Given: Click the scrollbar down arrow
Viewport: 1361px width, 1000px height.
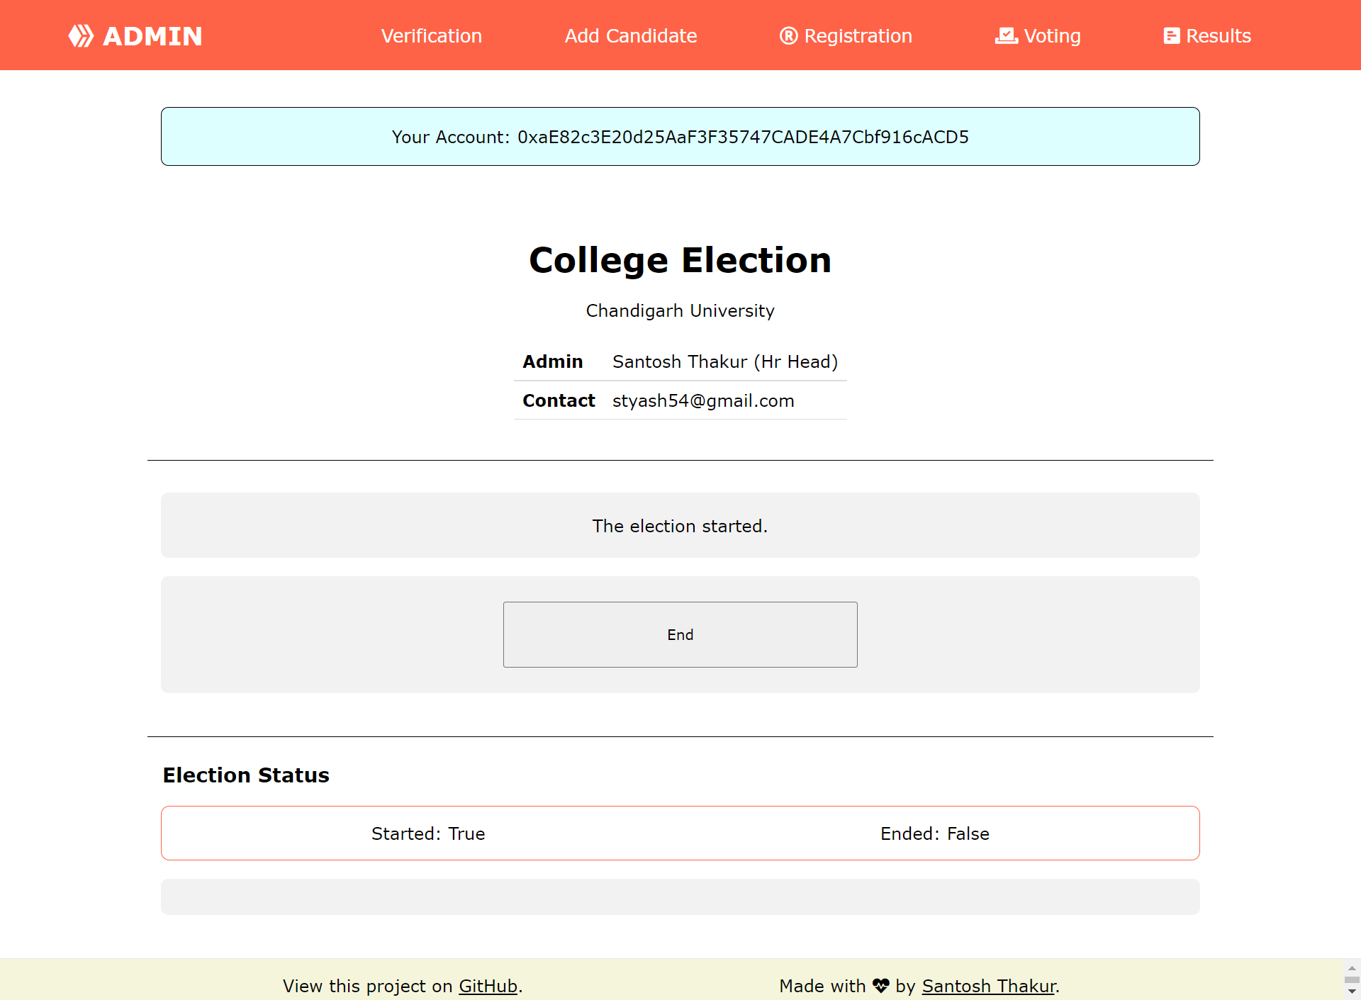Looking at the screenshot, I should click(x=1352, y=991).
